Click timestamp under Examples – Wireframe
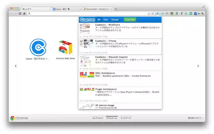 [x=94, y=37]
